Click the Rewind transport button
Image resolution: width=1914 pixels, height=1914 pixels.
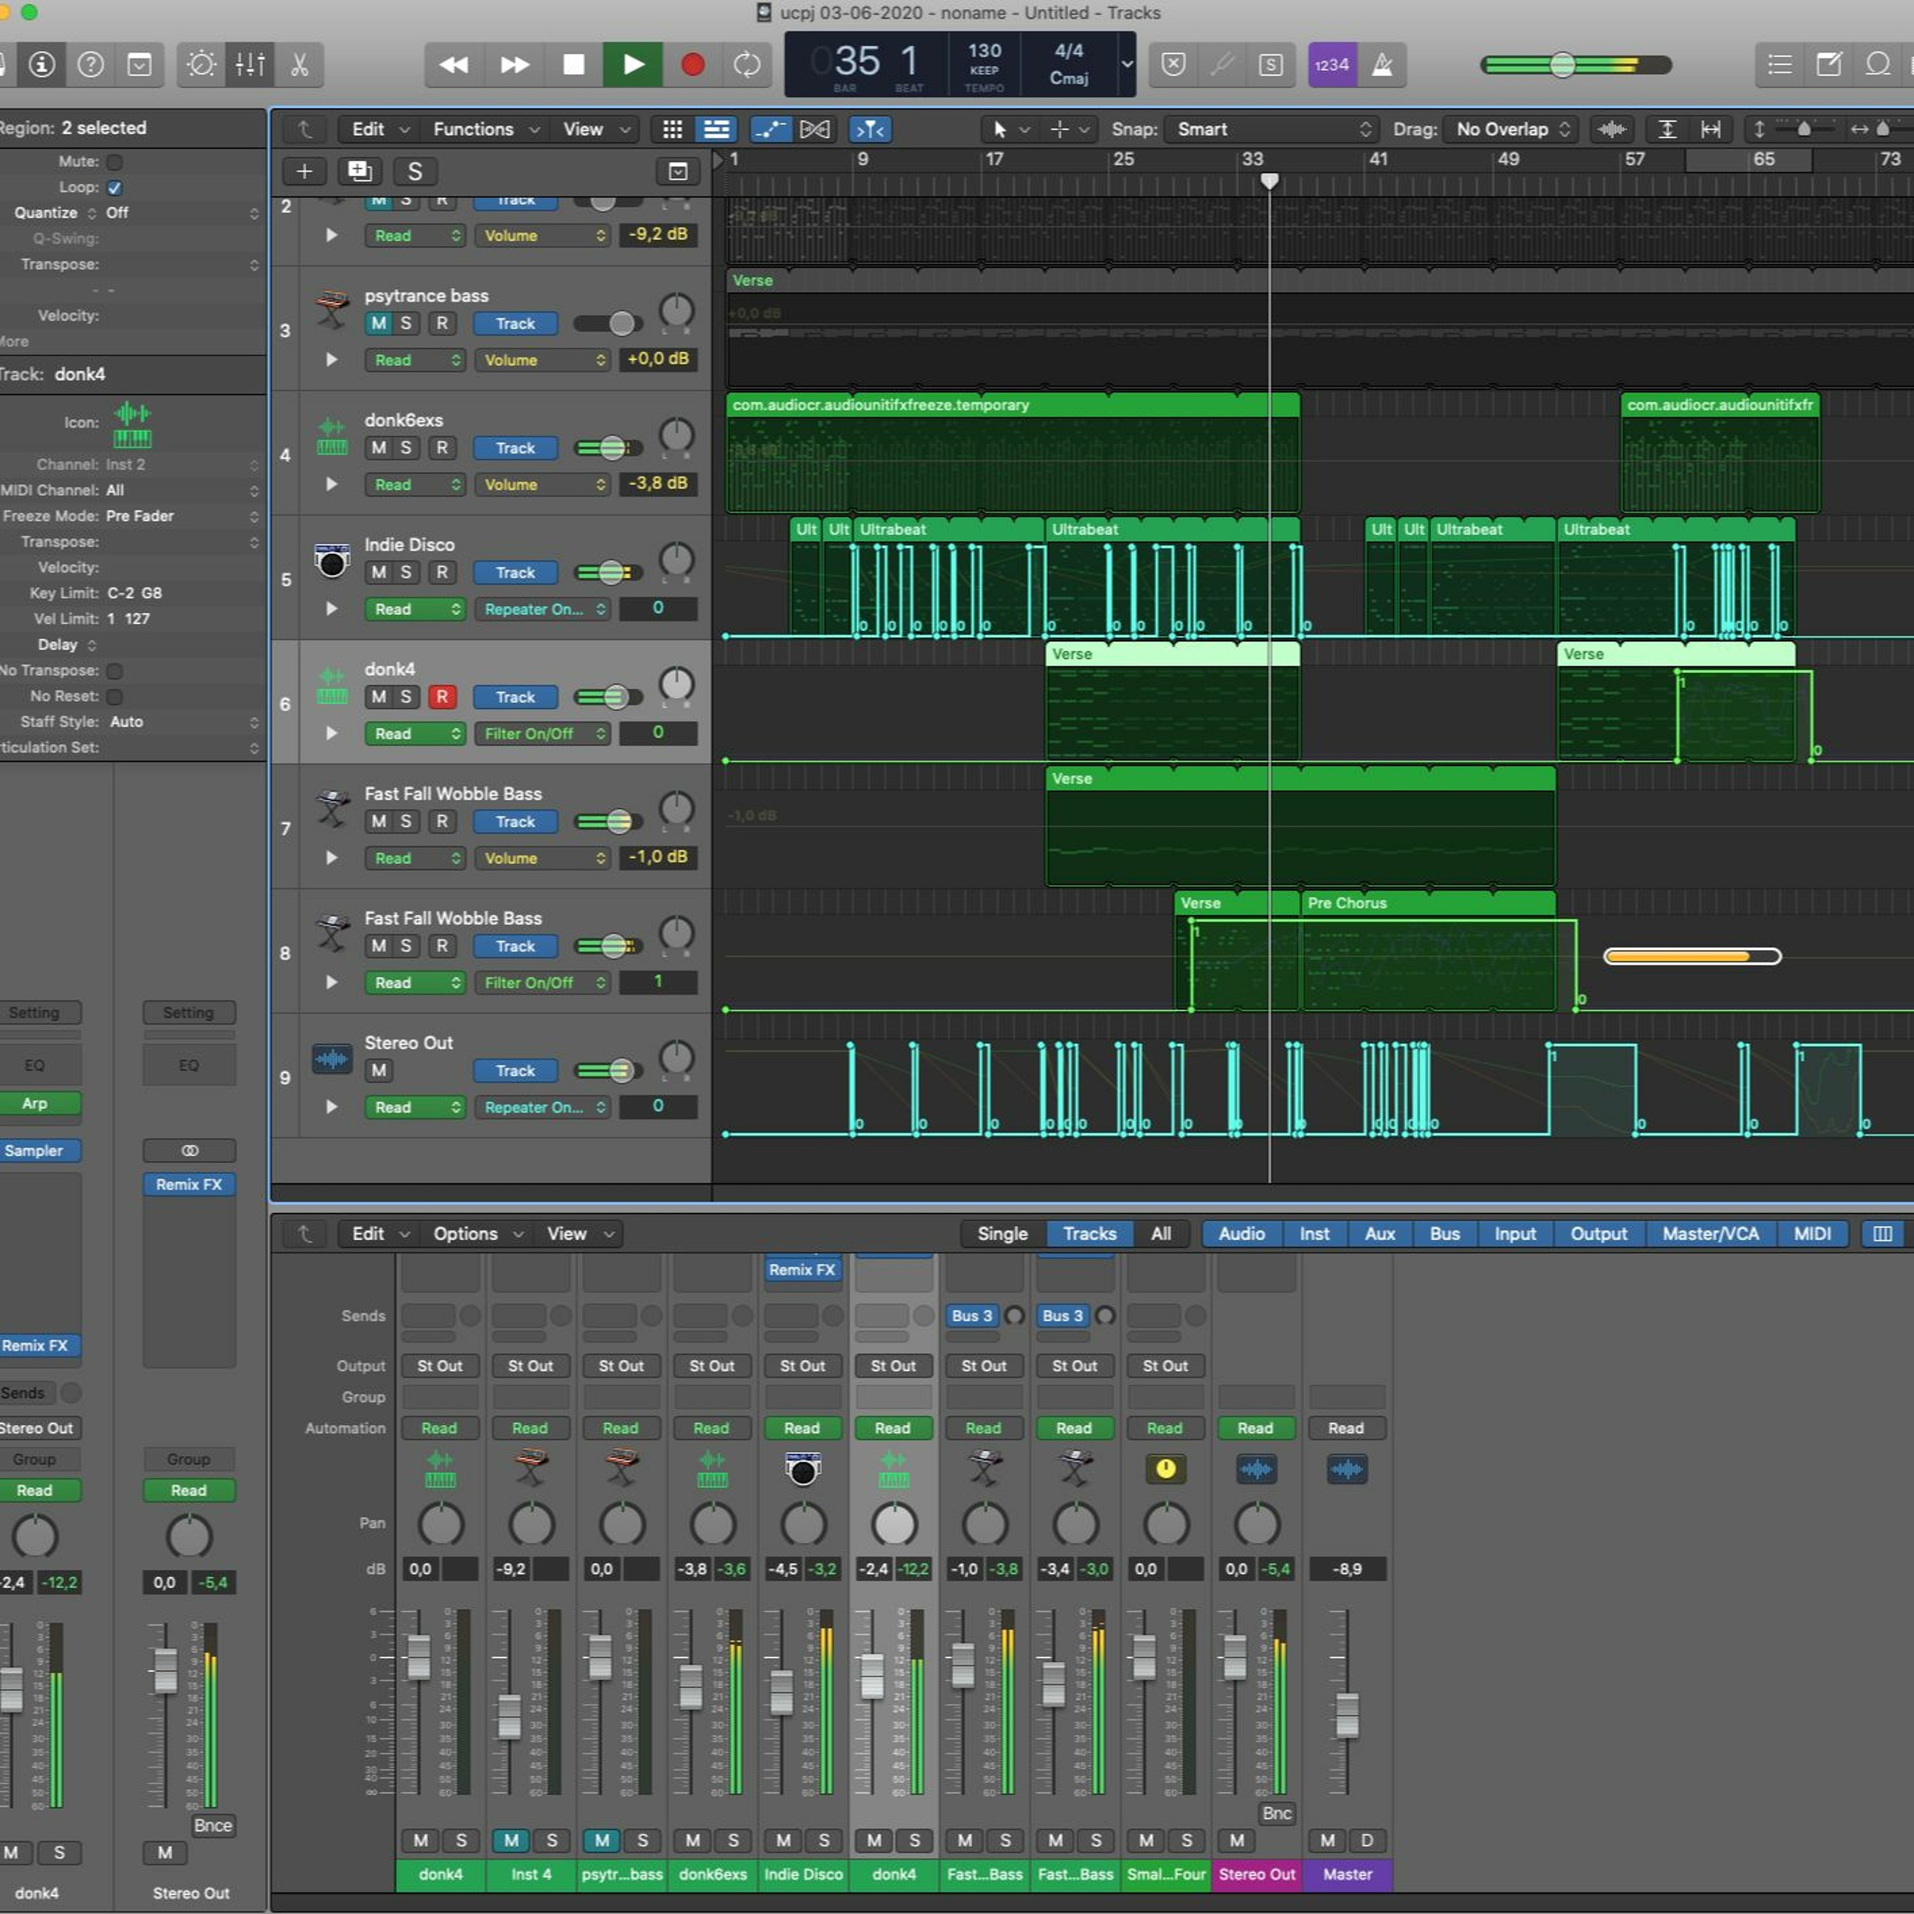click(454, 64)
